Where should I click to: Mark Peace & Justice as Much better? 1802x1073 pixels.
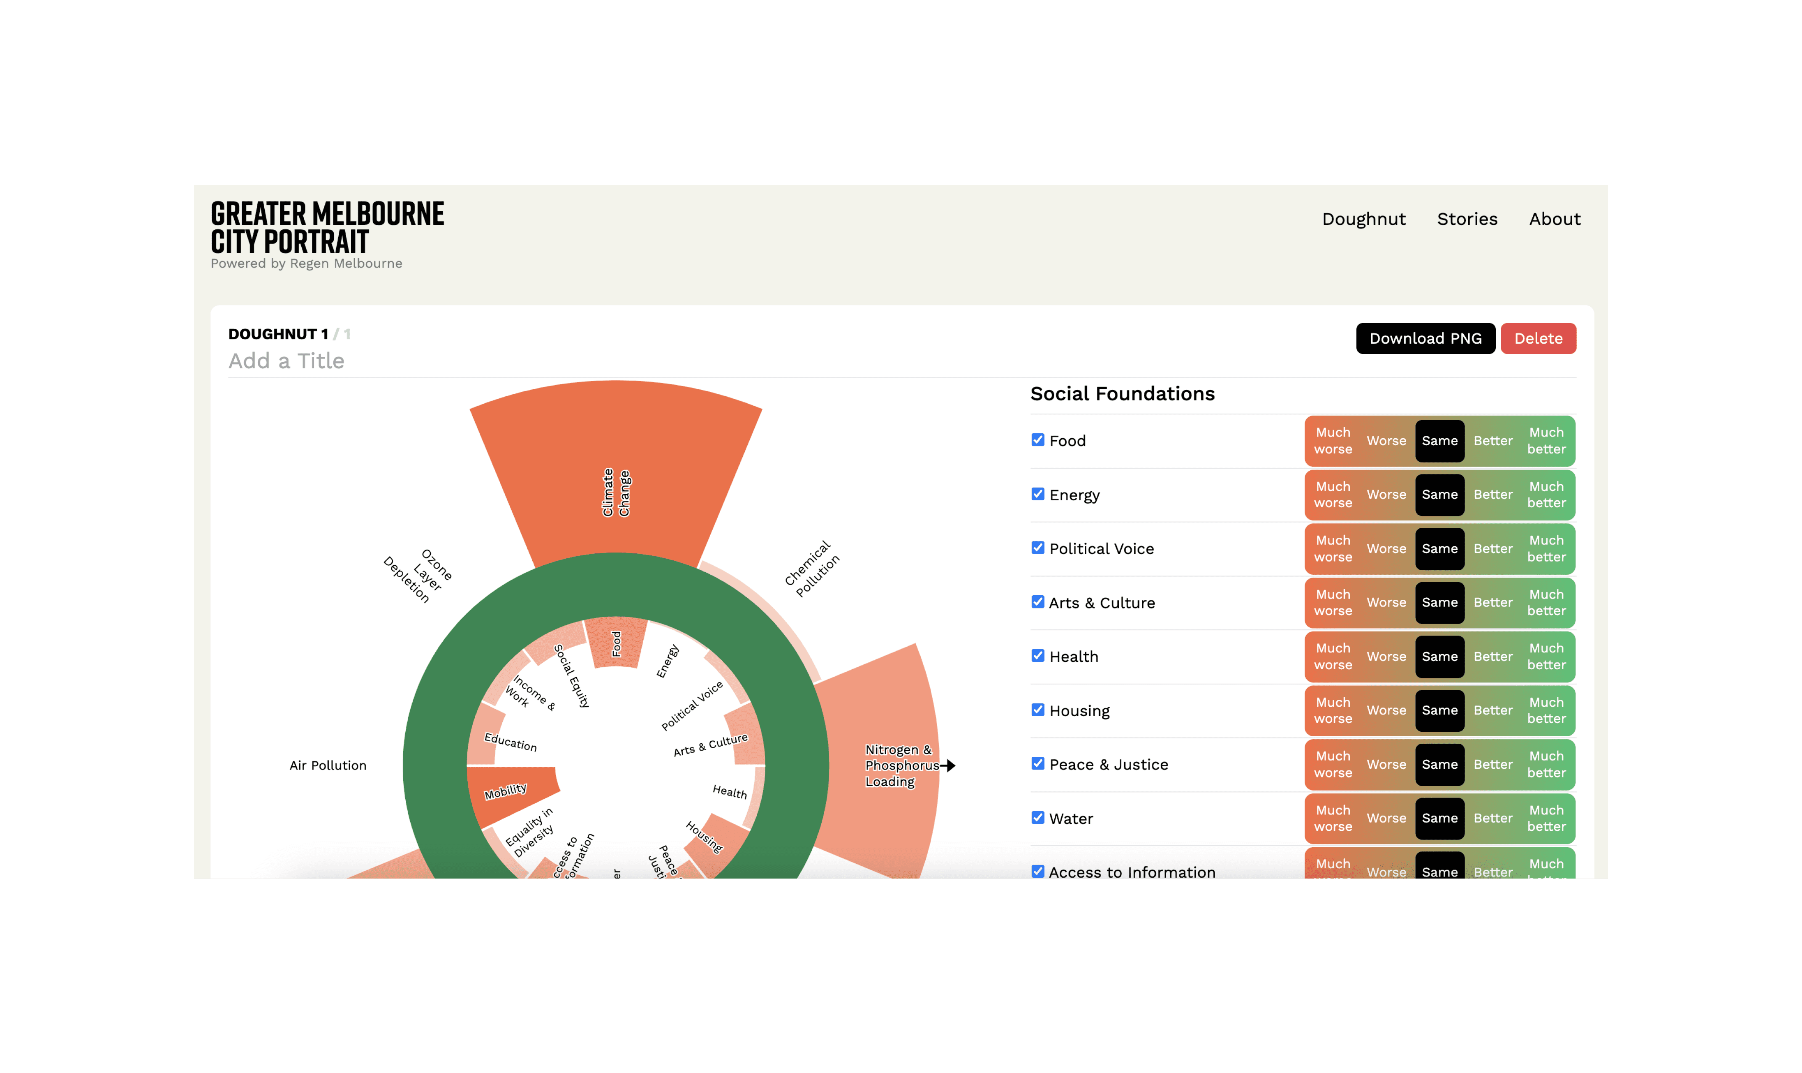1547,764
